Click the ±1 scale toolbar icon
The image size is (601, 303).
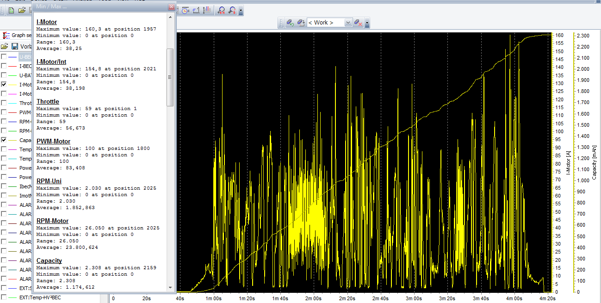(x=196, y=10)
